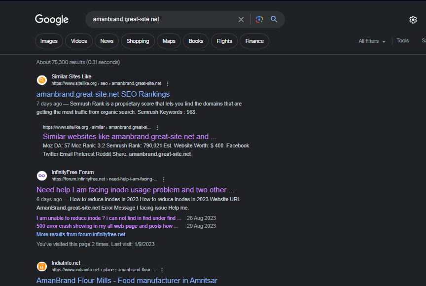Clear search text with X icon

pos(241,20)
